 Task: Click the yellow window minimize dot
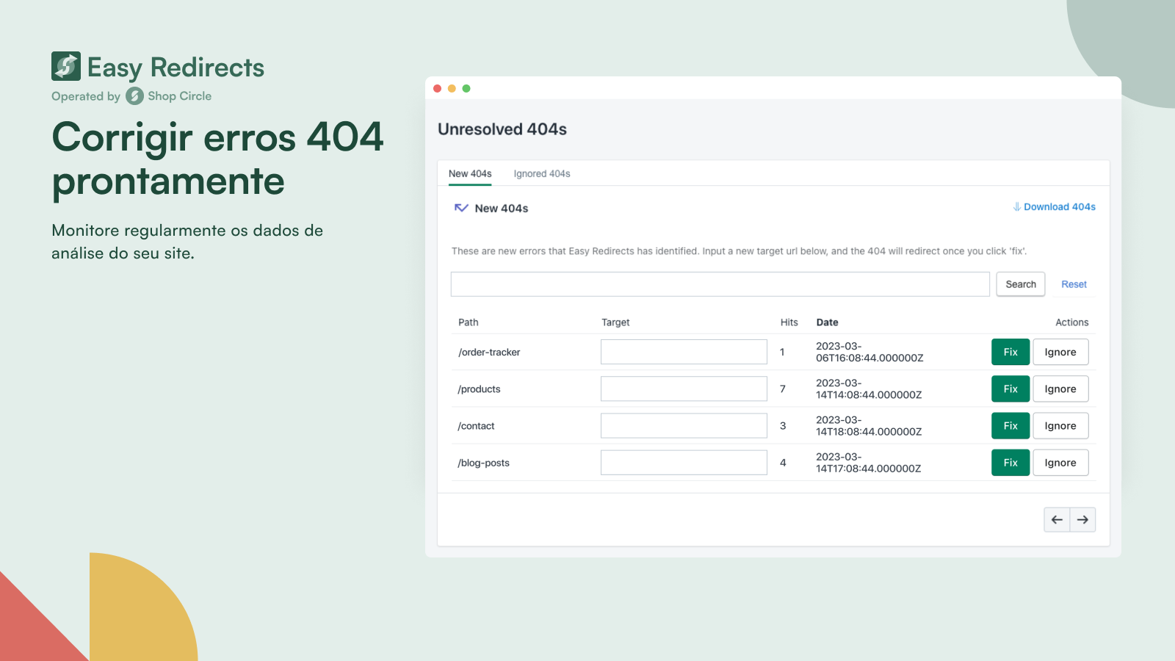(x=452, y=88)
